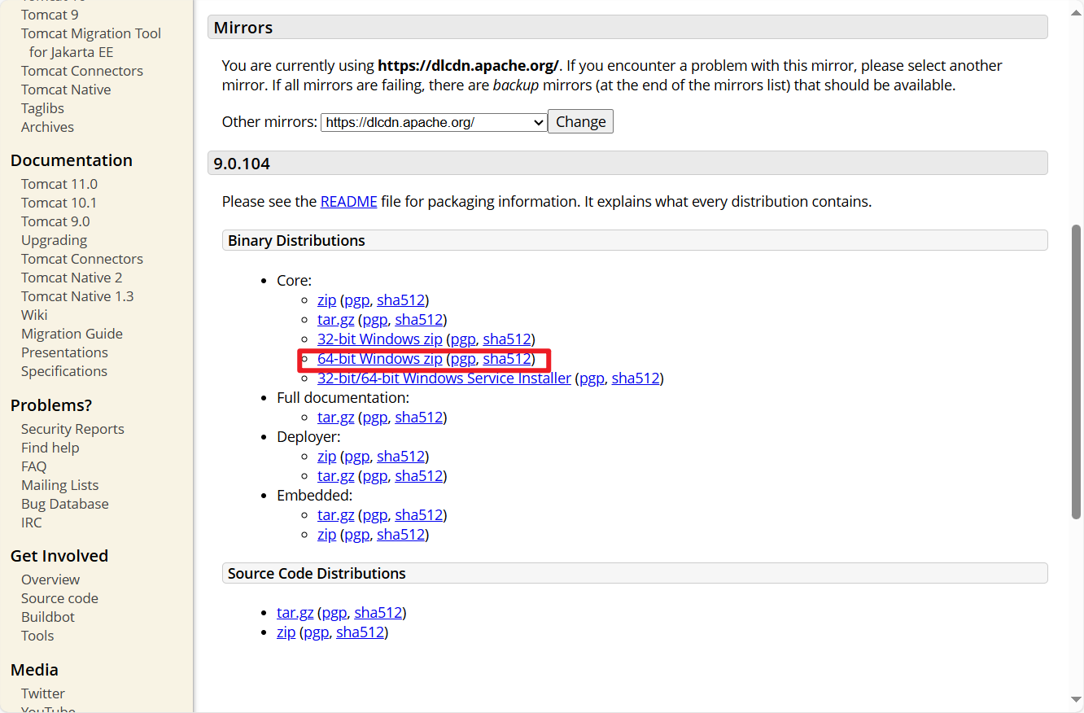Download the Embedded zip
Image resolution: width=1084 pixels, height=713 pixels.
click(326, 535)
